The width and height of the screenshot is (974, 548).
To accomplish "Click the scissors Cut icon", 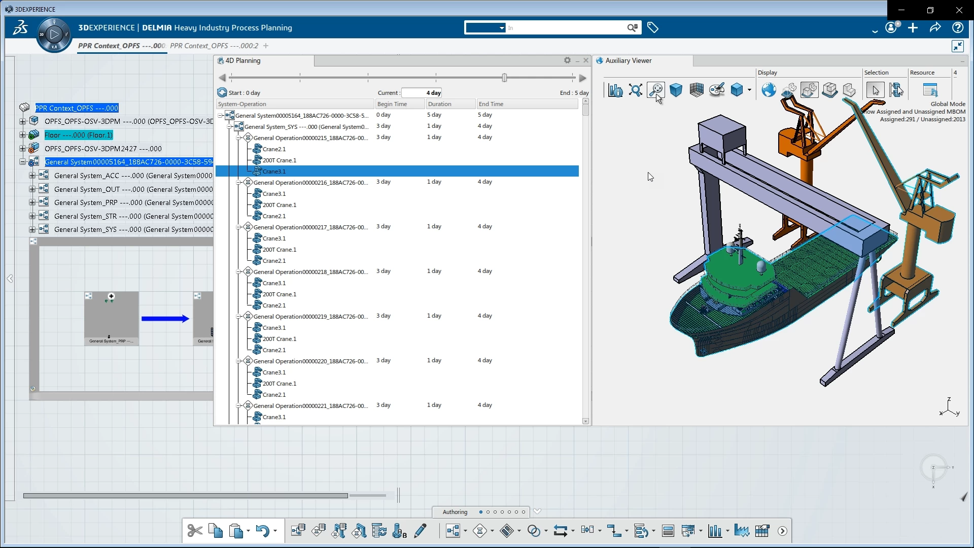I will tap(194, 531).
